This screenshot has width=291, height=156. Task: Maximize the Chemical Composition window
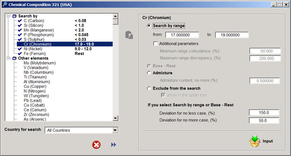pyautogui.click(x=280, y=4)
